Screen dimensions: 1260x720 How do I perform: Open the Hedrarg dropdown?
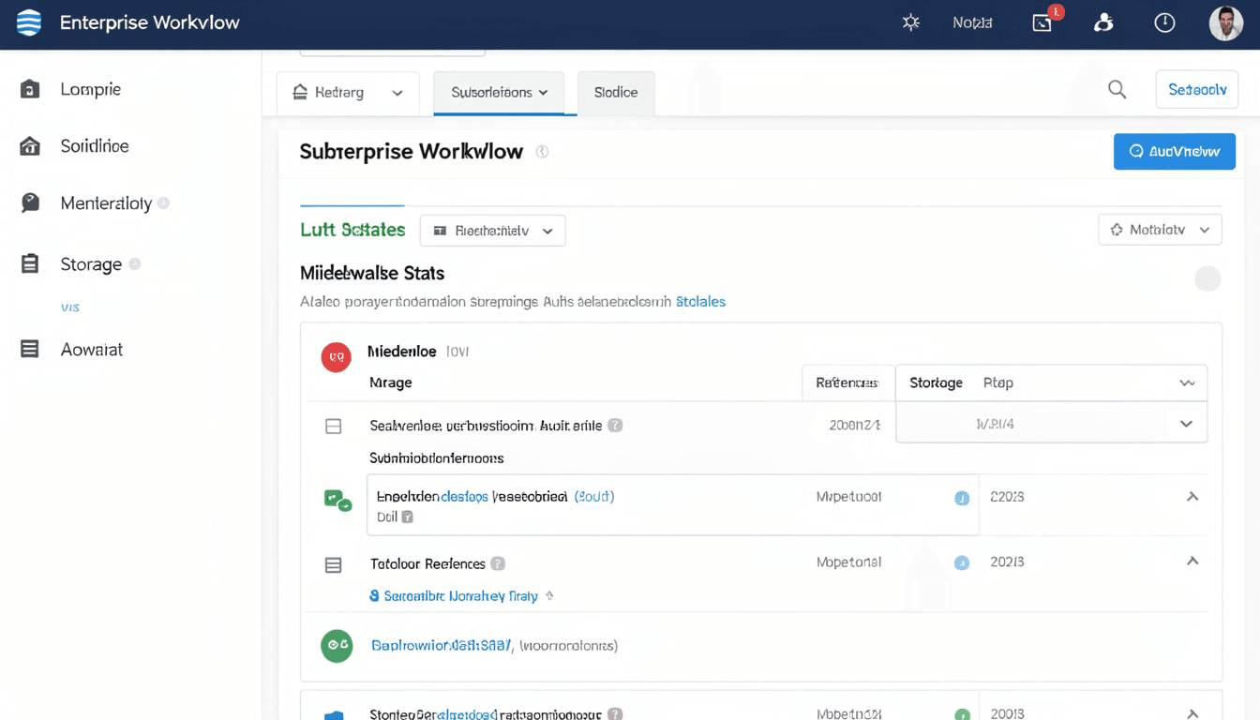tap(348, 93)
